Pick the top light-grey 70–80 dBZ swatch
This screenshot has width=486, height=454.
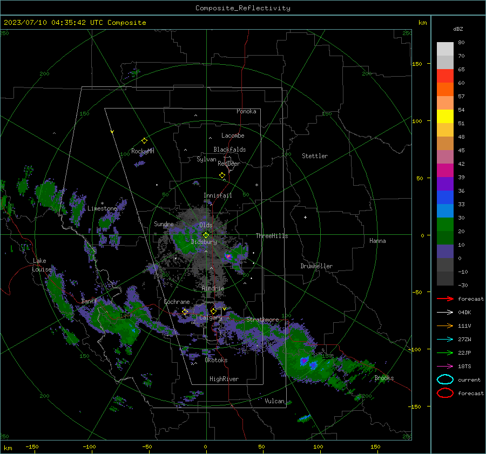[x=445, y=49]
